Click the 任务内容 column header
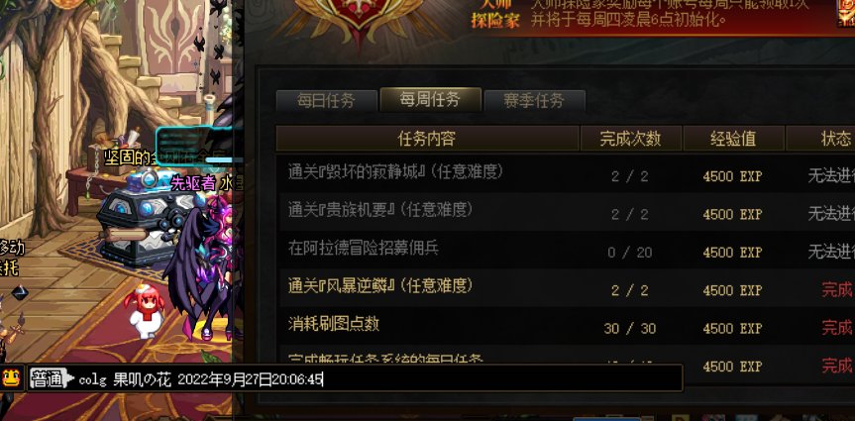The image size is (855, 421). pyautogui.click(x=427, y=139)
